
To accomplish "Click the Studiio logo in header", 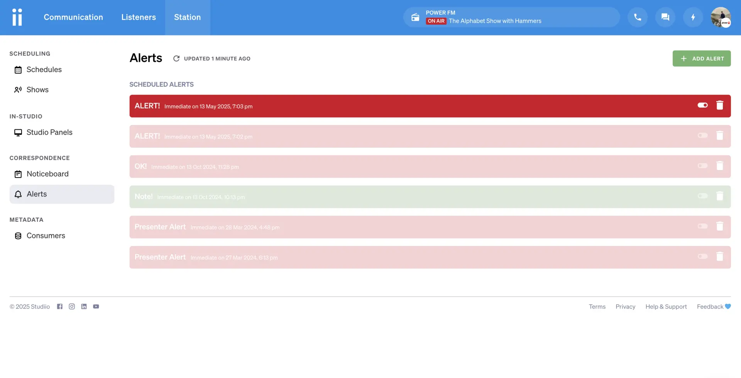I will click(17, 17).
